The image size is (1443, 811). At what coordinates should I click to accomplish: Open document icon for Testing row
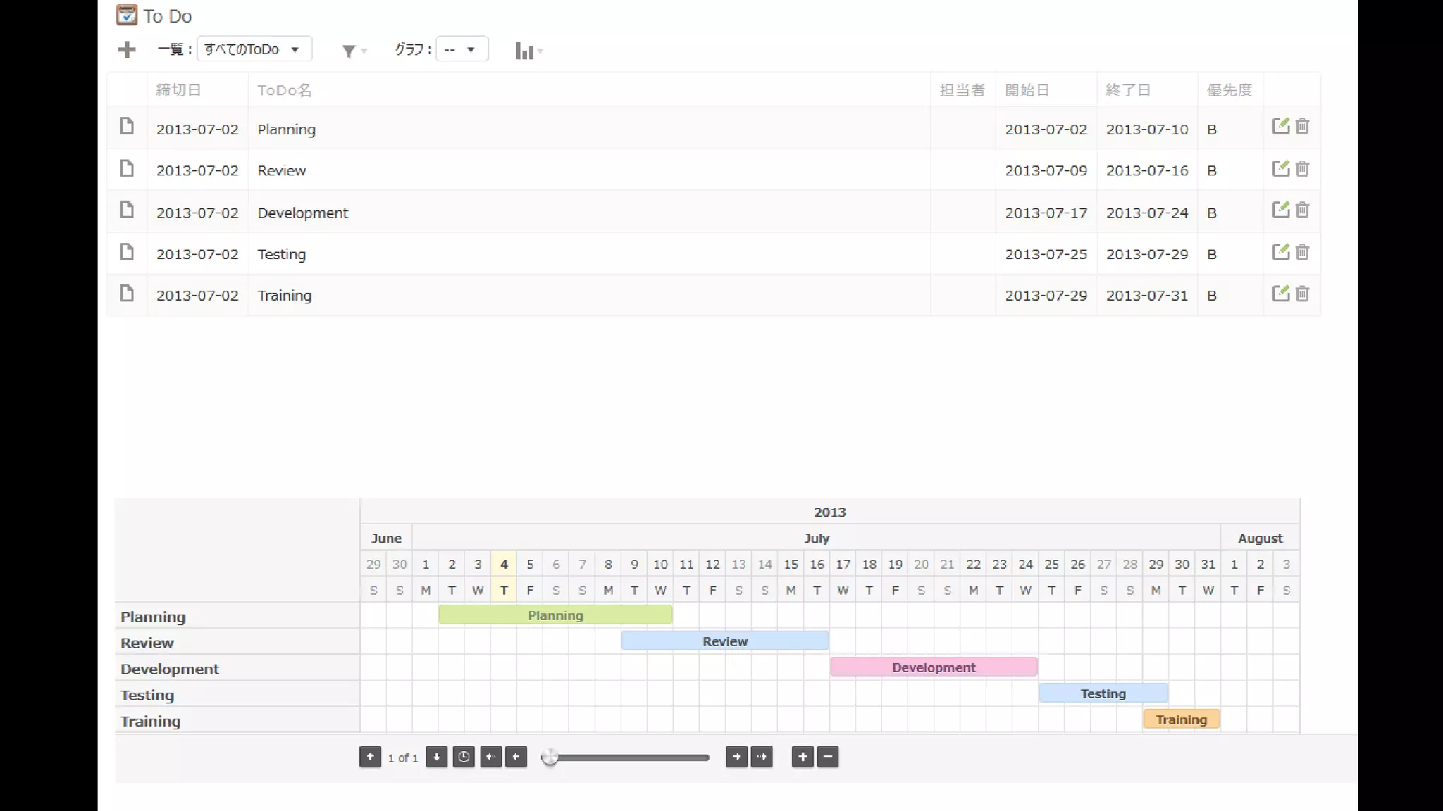(x=127, y=252)
